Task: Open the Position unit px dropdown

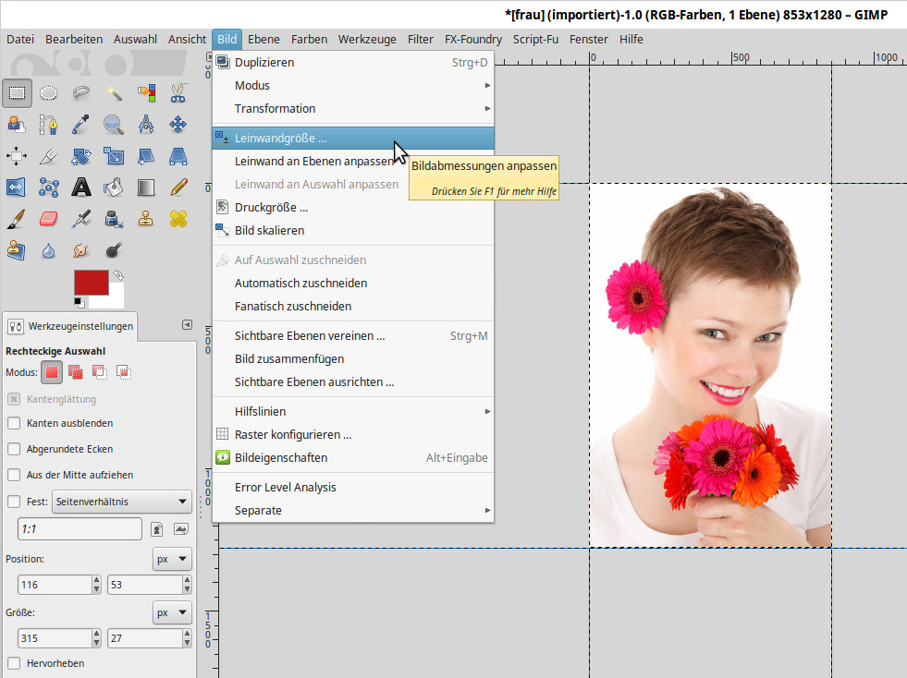Action: coord(172,559)
